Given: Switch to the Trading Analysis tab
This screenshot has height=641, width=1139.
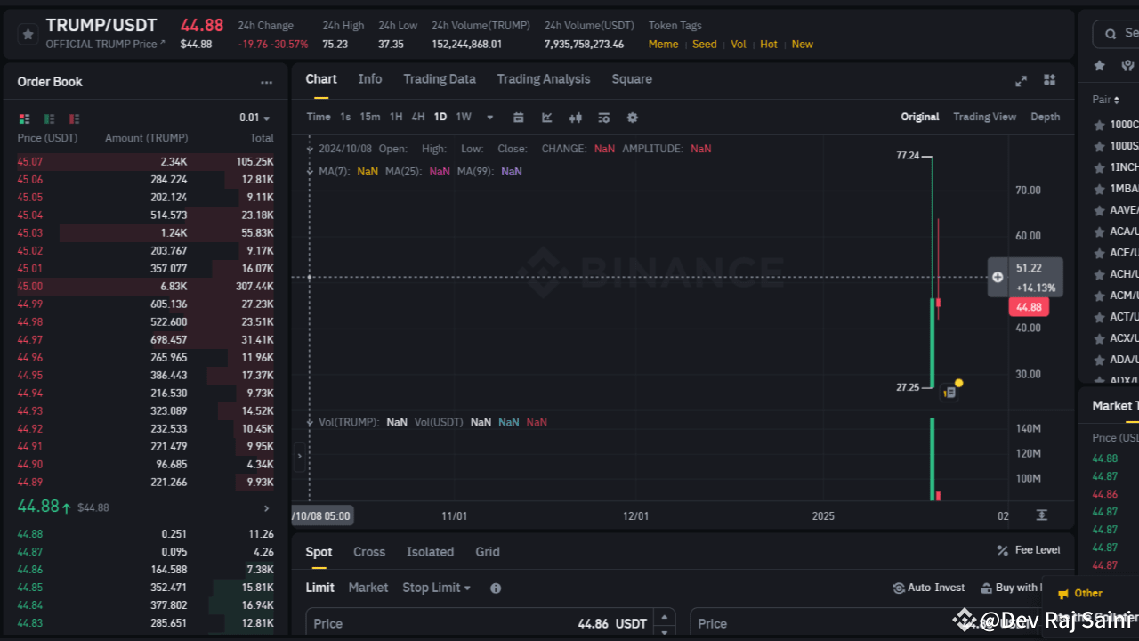Looking at the screenshot, I should coord(544,79).
